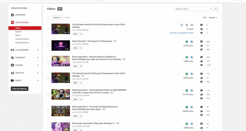Open Edit dropdown arrow for Sononoldschool video
The width and height of the screenshot is (246, 131).
(81, 99)
